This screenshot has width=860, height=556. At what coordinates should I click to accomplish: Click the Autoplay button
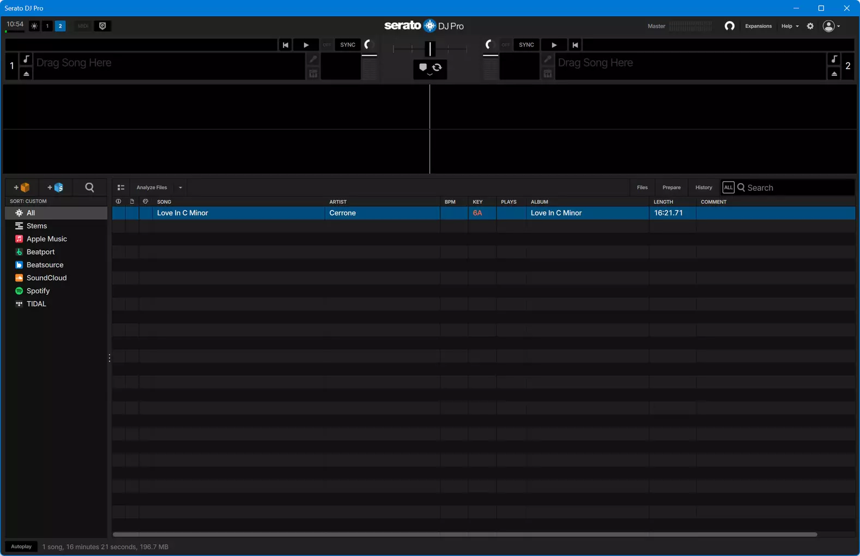tap(21, 547)
